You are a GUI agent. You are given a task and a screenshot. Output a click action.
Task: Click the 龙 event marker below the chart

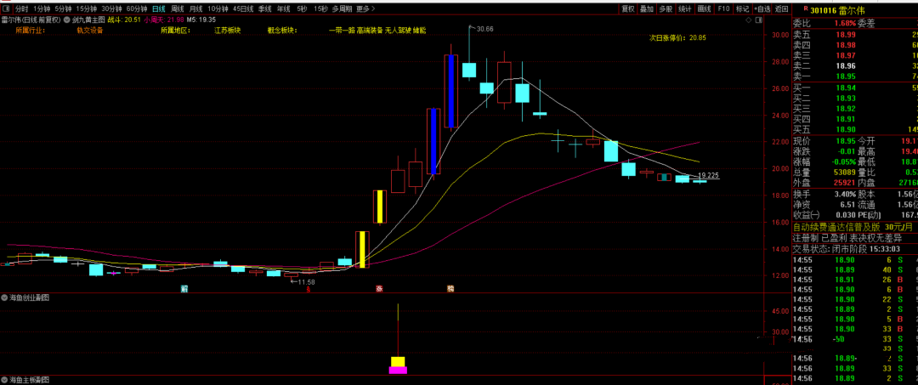(450, 289)
